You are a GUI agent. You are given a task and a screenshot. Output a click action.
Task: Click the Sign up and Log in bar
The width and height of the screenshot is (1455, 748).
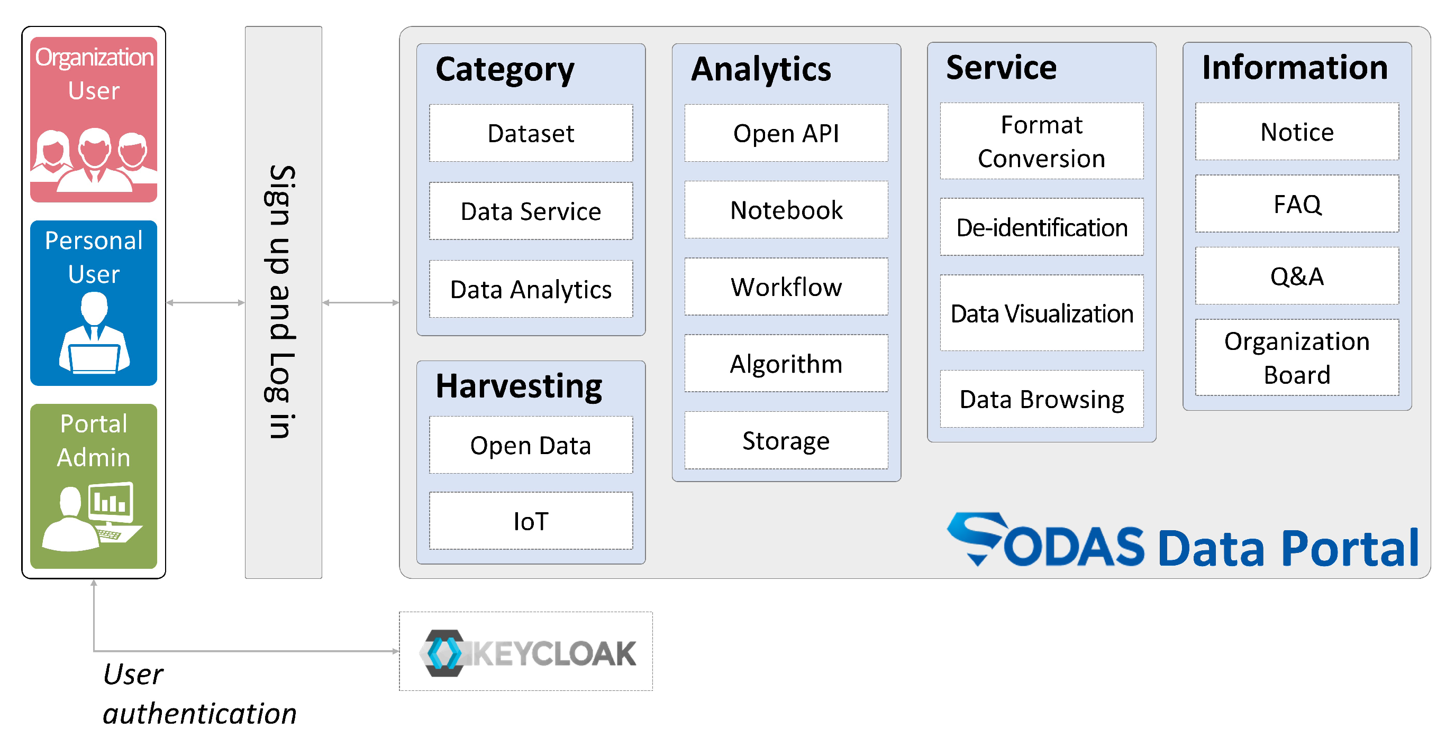(283, 302)
